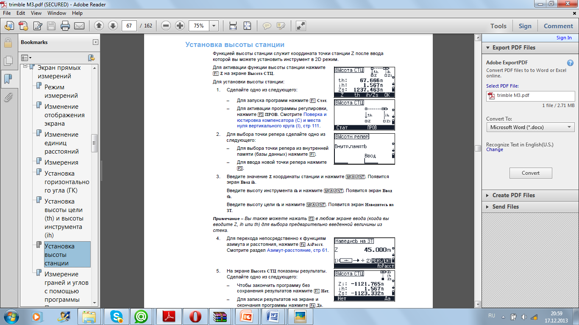The width and height of the screenshot is (579, 325).
Task: Click the Fit one full page icon
Action: point(248,26)
